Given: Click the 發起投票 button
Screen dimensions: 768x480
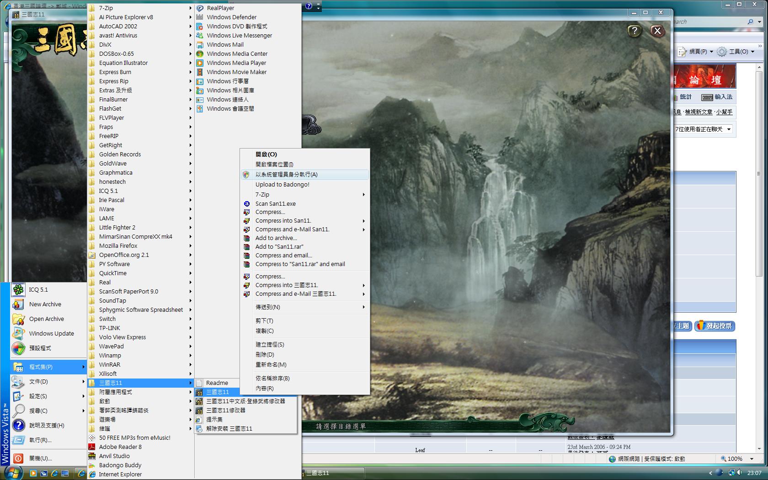Looking at the screenshot, I should [x=715, y=326].
